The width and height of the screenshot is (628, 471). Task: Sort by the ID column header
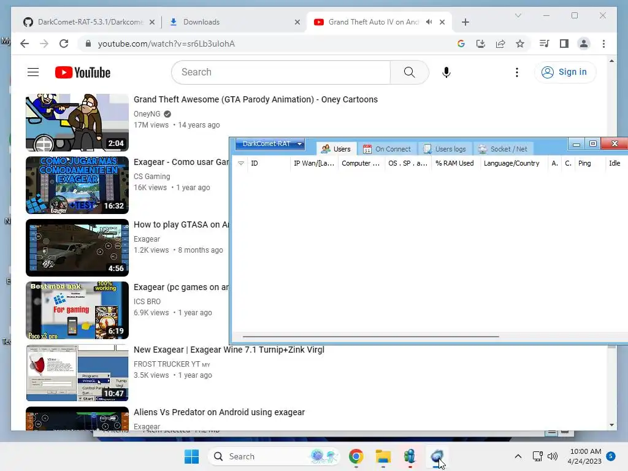click(269, 163)
